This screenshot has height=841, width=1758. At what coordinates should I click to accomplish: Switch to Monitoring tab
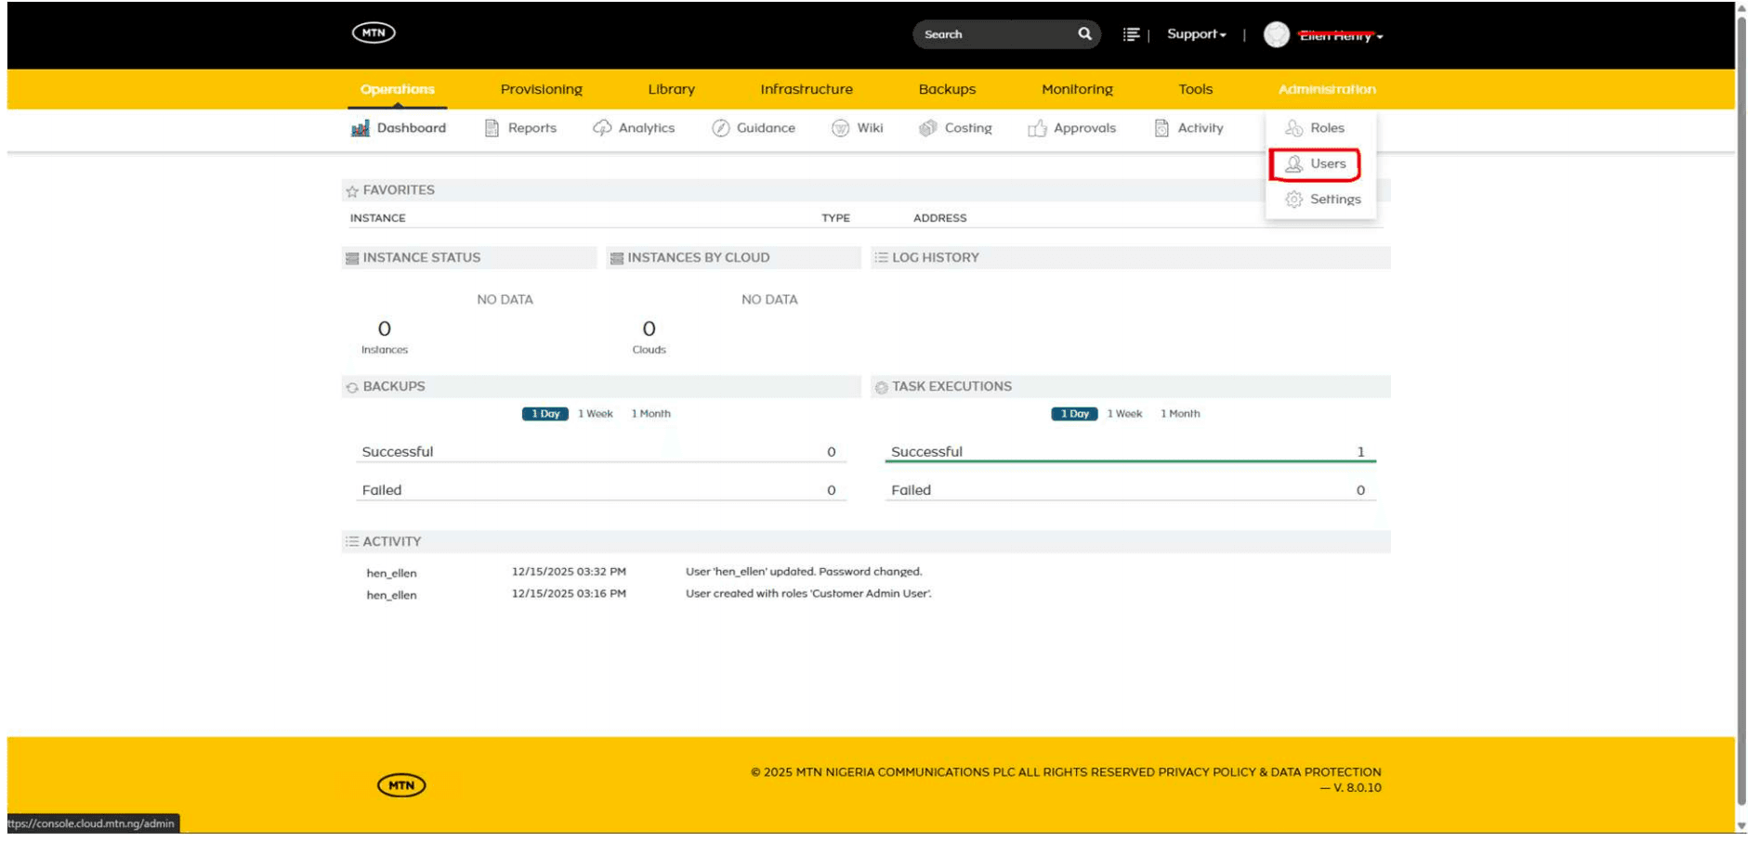click(1077, 89)
